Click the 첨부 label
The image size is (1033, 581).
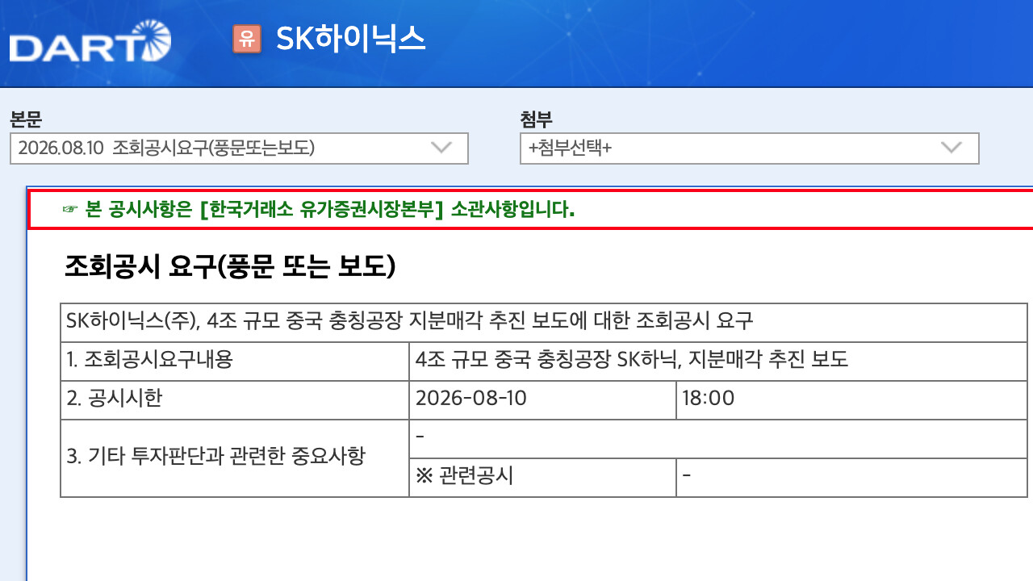[536, 119]
